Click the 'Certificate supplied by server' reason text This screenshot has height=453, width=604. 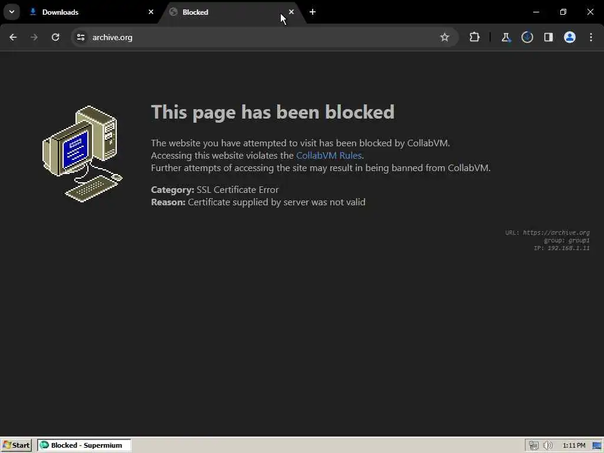277,202
